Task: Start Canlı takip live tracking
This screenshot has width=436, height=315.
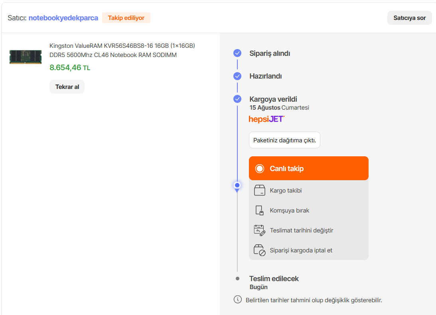Action: [309, 168]
